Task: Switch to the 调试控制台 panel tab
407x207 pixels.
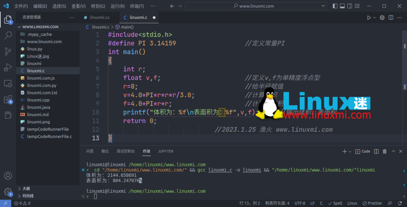Action: (x=125, y=151)
